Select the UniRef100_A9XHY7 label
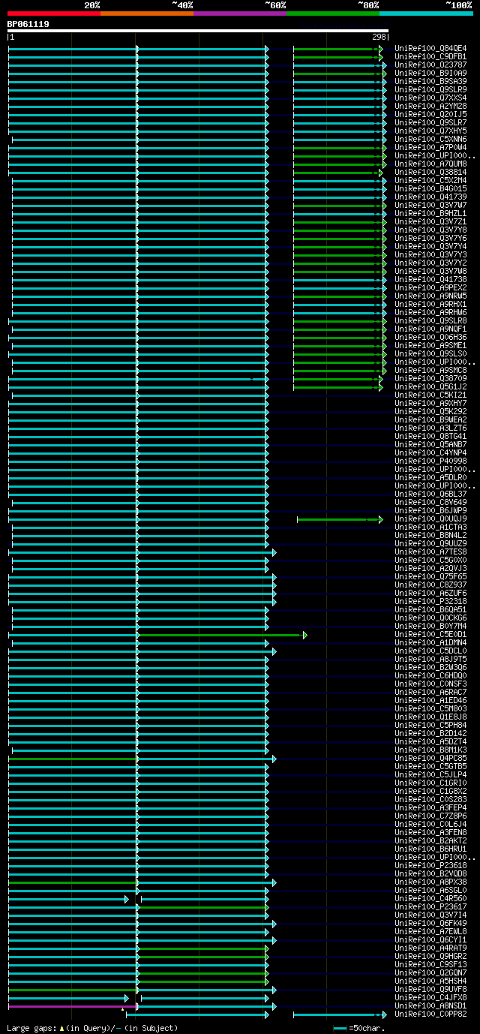Viewport: 480px width, 1034px height. click(430, 403)
